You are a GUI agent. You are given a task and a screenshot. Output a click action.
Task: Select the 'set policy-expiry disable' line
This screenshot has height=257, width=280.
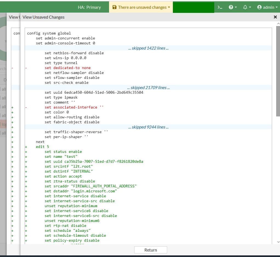72,240
